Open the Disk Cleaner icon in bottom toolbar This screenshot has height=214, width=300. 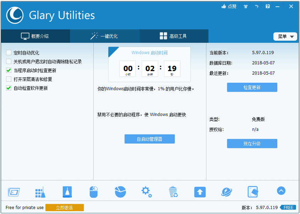[14, 192]
